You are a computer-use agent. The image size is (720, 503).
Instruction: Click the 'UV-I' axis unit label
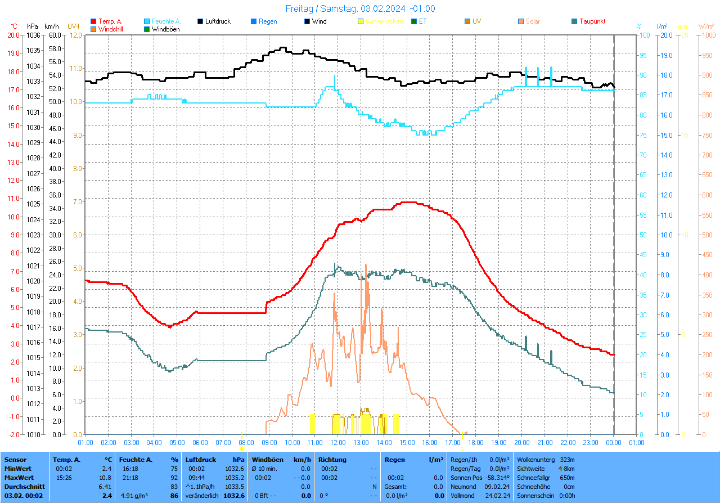click(x=74, y=26)
